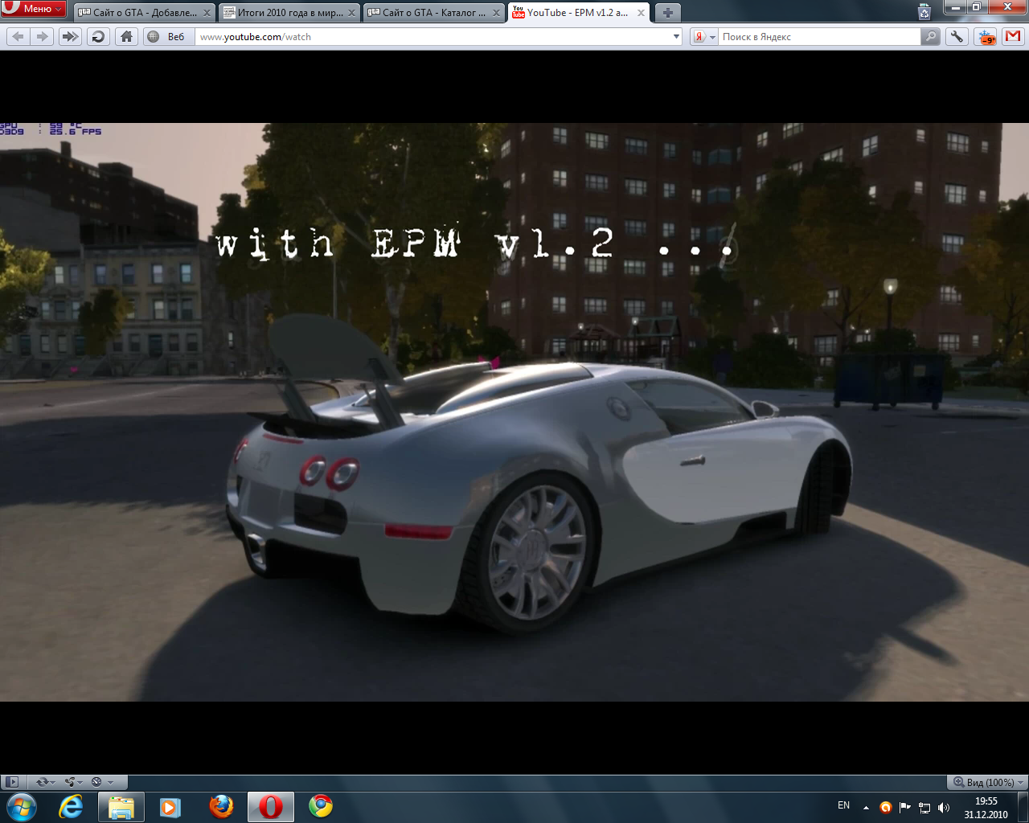Open the Opera Меню button
This screenshot has width=1029, height=823.
point(34,9)
